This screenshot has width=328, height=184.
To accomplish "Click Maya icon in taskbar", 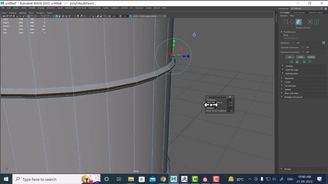I will 174,179.
